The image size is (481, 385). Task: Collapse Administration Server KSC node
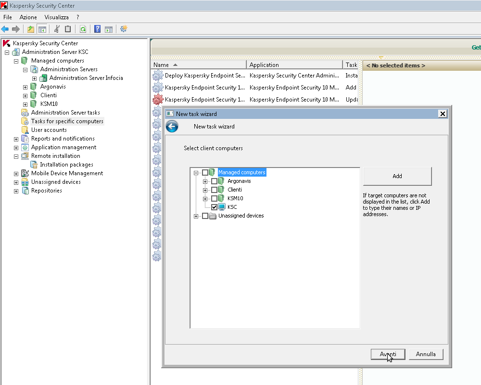pyautogui.click(x=7, y=52)
